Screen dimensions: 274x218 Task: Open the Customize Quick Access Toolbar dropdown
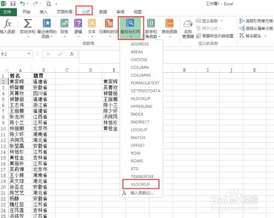(x=56, y=3)
